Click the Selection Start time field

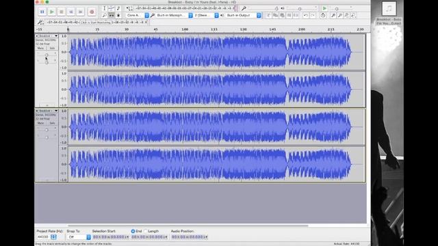coord(111,237)
